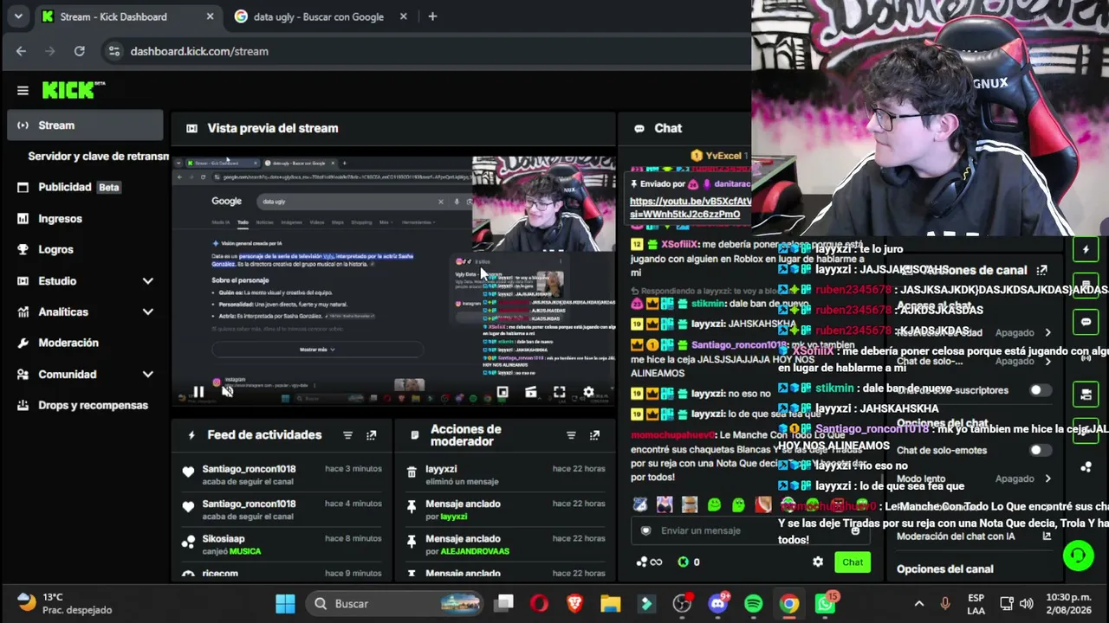Open the Ingresos page

pos(85,219)
